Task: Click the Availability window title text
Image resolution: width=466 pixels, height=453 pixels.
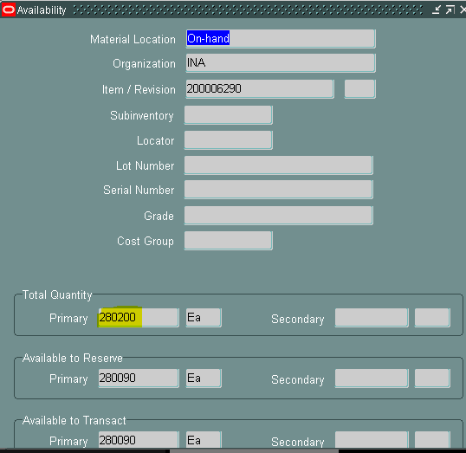Action: 42,10
